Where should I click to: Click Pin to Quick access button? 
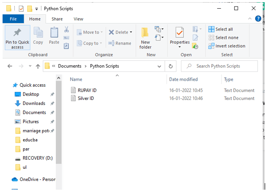17,38
